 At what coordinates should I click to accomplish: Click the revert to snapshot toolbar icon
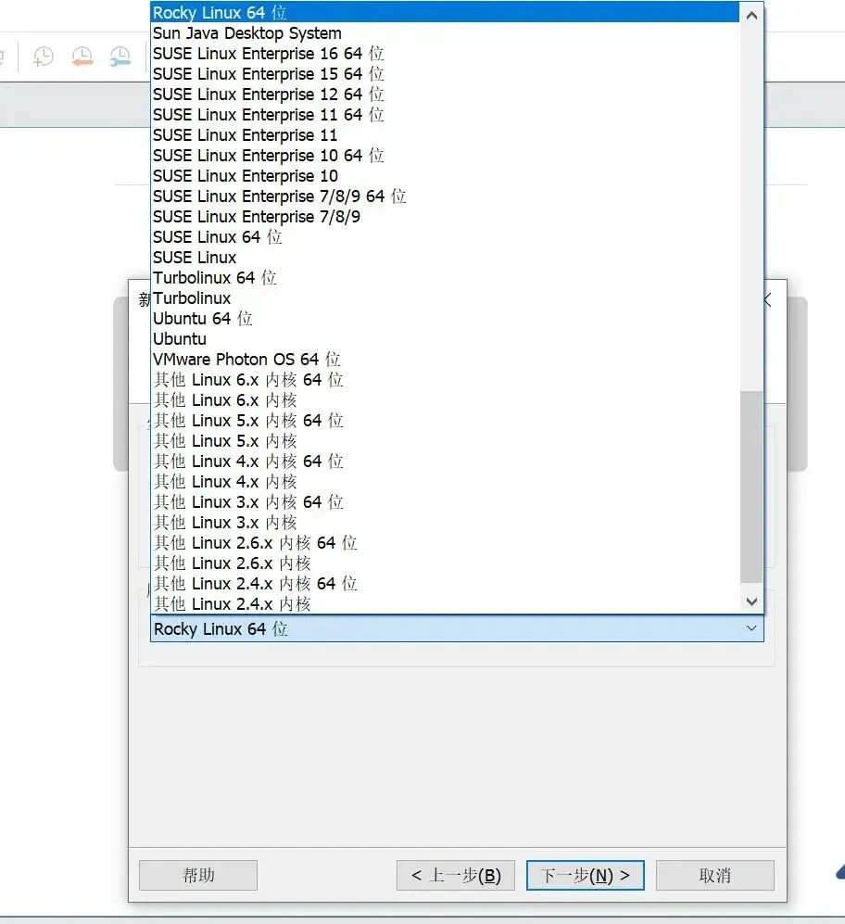pos(82,57)
